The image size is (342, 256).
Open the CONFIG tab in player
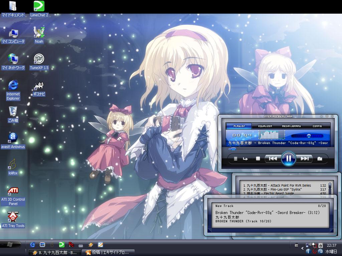pos(317,126)
